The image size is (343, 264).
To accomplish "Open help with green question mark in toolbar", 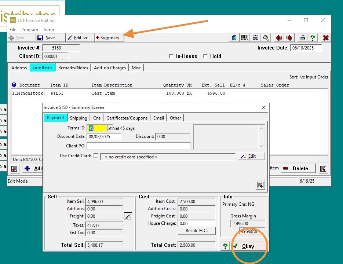I will pyautogui.click(x=313, y=38).
